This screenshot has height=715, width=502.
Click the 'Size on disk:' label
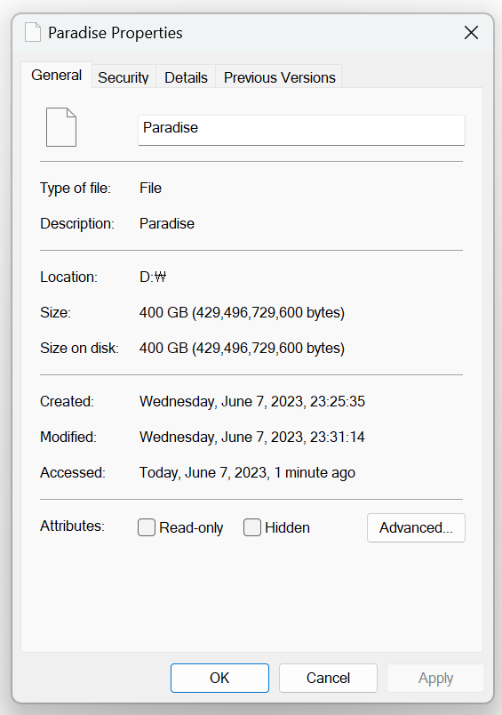79,348
